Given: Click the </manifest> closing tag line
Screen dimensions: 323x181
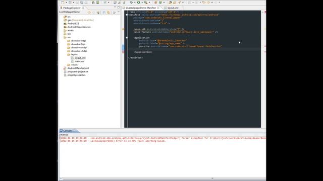Looking at the screenshot, I should 136,58.
